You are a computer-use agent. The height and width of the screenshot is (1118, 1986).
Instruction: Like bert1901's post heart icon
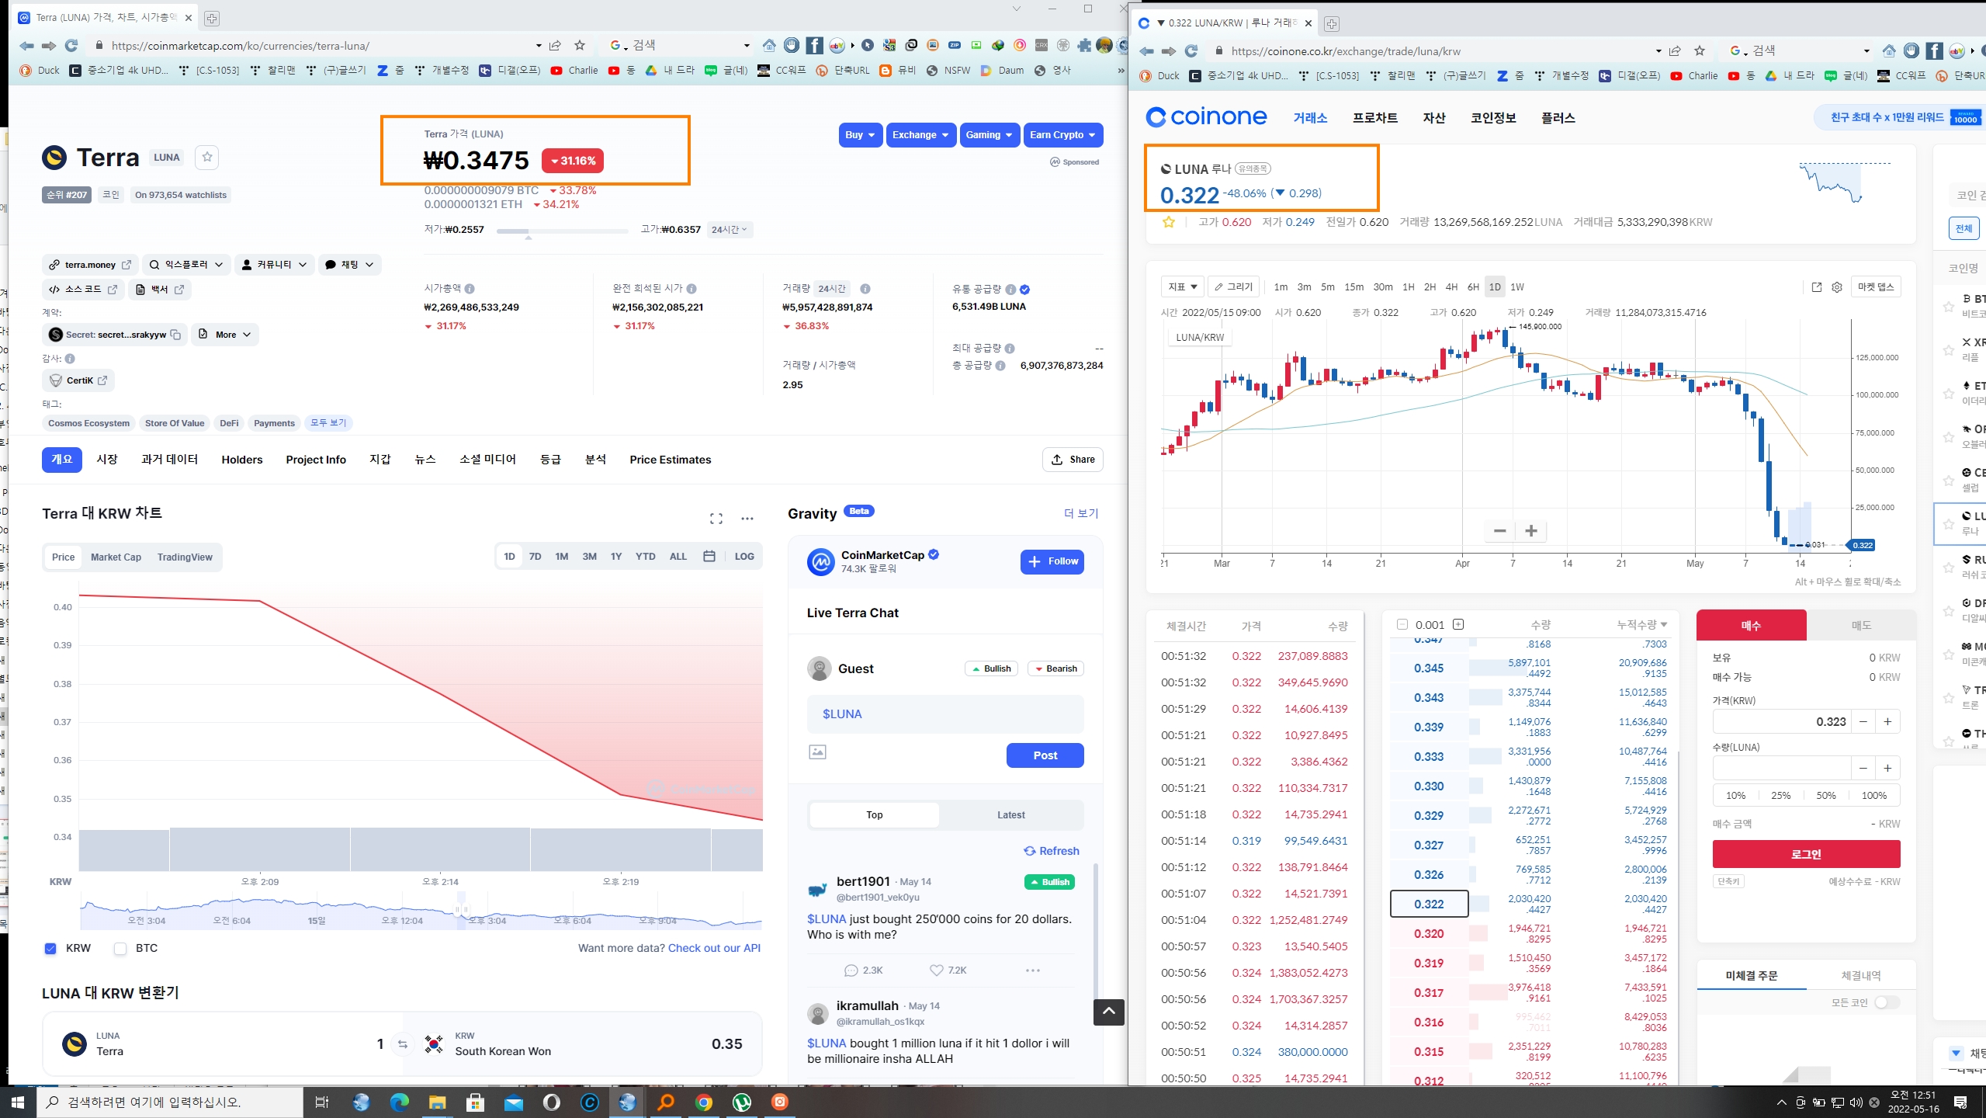(936, 970)
